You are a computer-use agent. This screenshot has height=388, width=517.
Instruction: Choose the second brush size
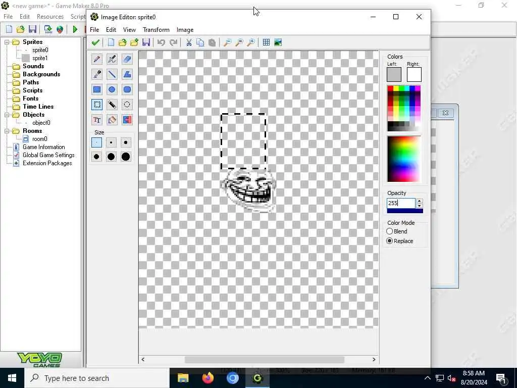(x=111, y=142)
